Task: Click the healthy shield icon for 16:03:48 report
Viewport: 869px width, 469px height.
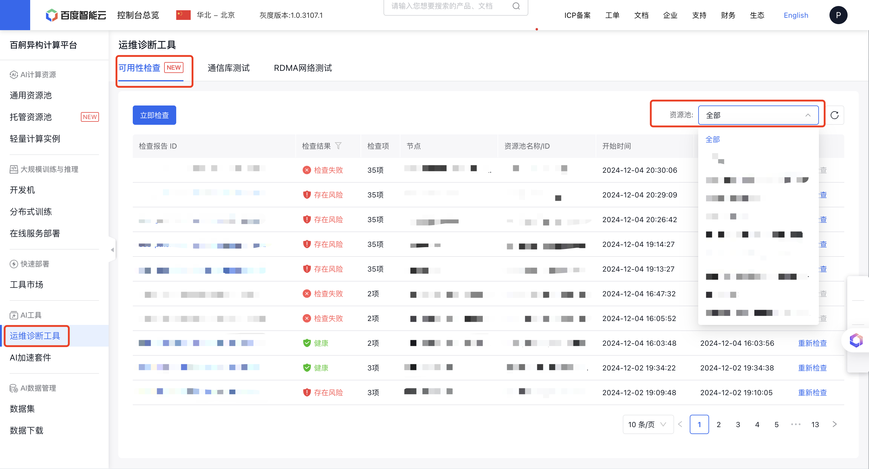Action: pos(306,343)
